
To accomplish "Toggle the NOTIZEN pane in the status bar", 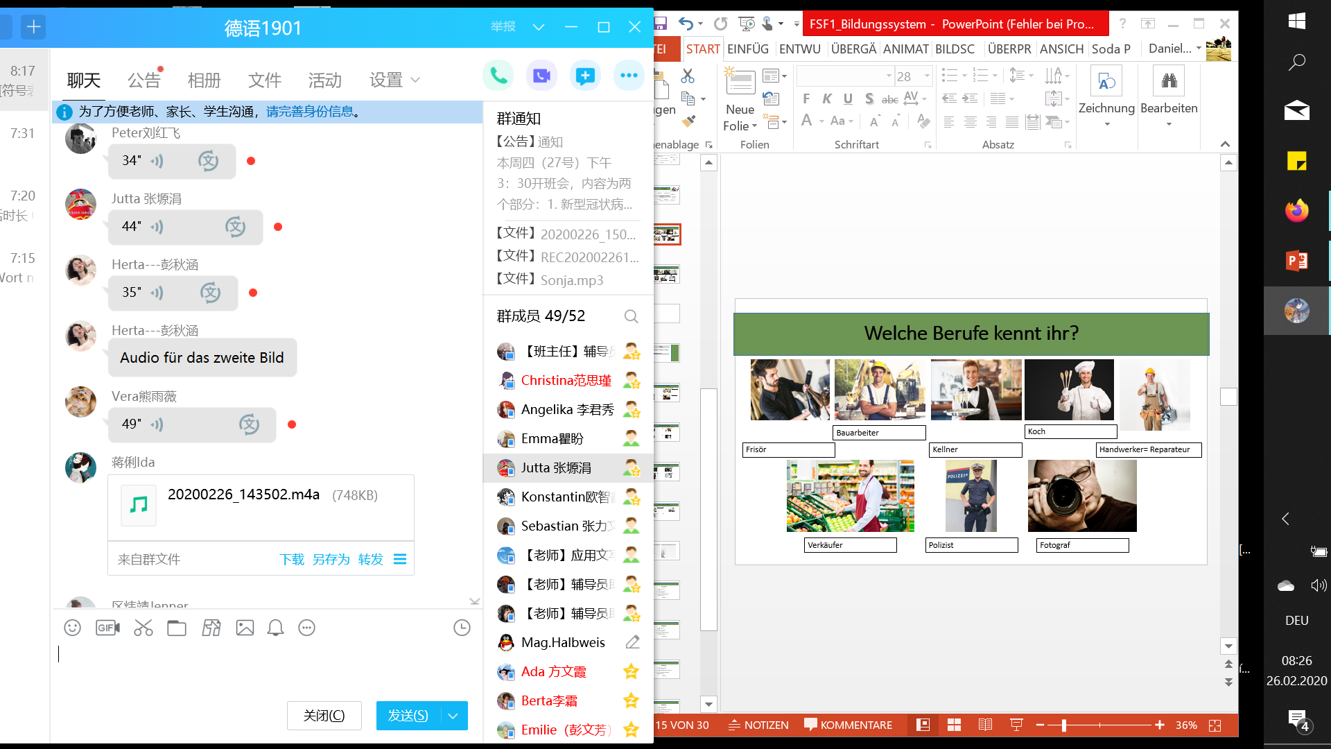I will (758, 725).
